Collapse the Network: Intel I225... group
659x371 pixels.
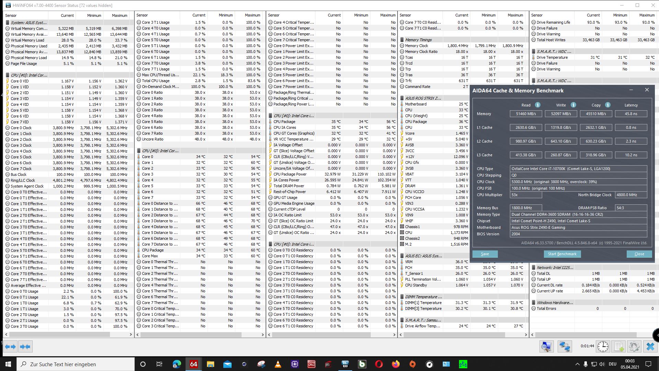(x=555, y=268)
